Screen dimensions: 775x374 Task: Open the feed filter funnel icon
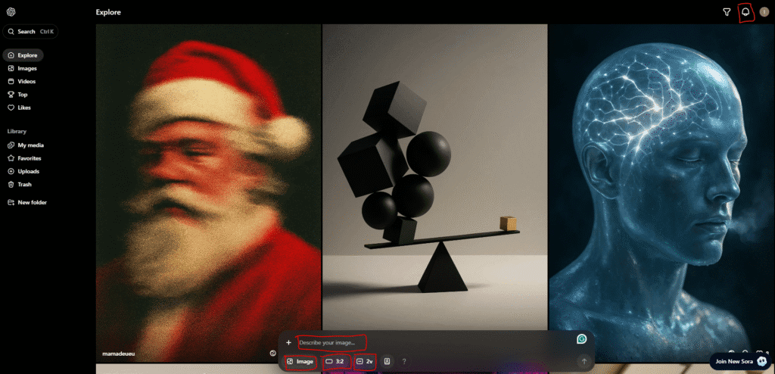click(727, 12)
